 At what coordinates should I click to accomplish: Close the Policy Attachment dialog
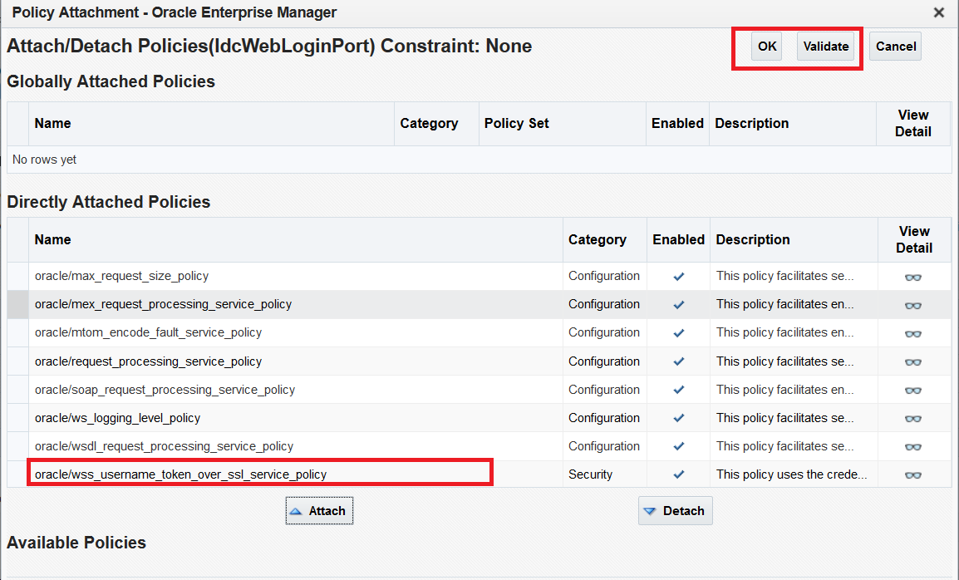coord(939,12)
